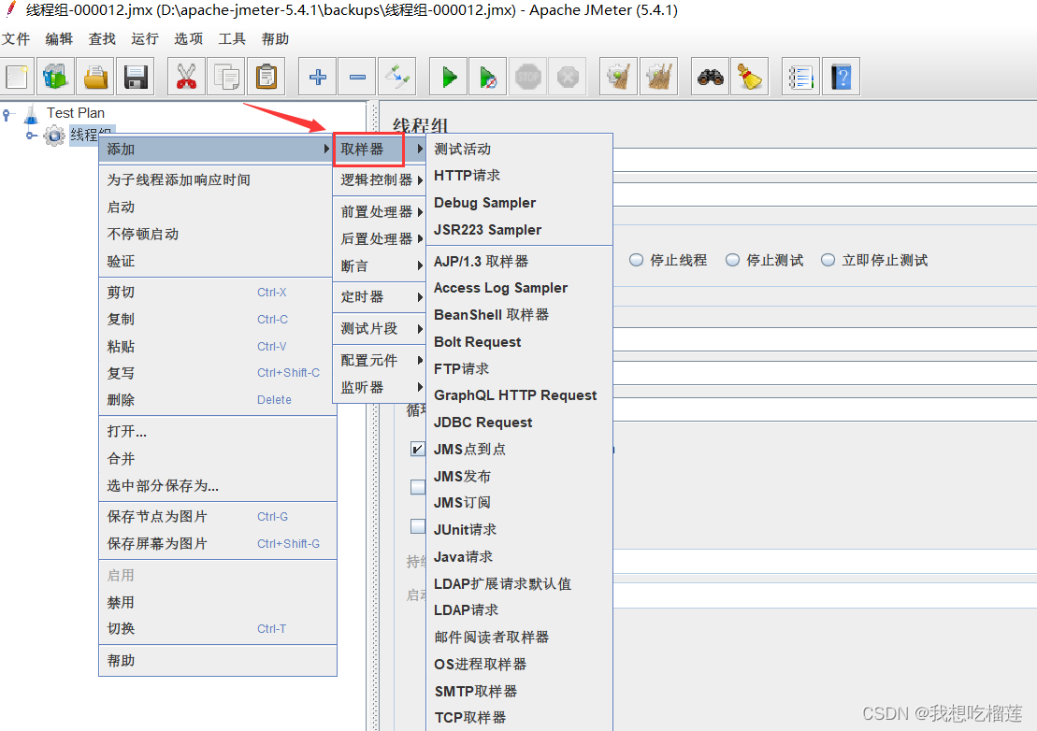Viewport: 1037px width, 731px height.
Task: Collapse all nodes with the minus icon
Action: (357, 77)
